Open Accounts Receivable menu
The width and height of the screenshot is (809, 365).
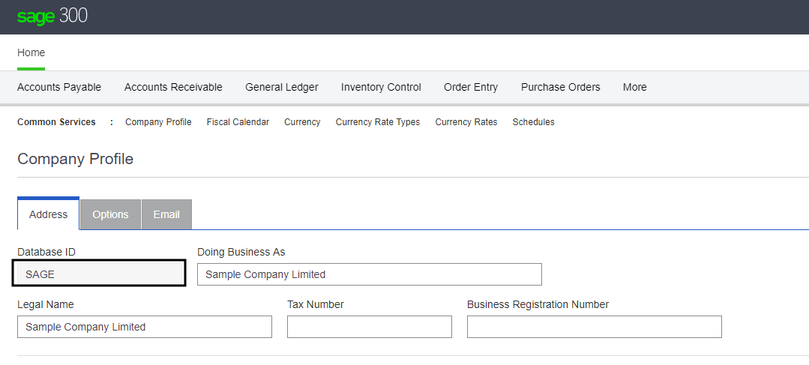173,87
